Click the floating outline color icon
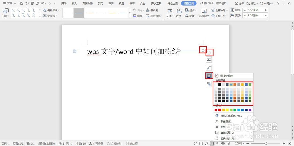 point(209,75)
